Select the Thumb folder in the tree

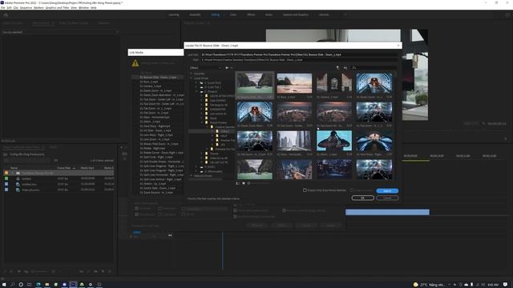pos(214,154)
